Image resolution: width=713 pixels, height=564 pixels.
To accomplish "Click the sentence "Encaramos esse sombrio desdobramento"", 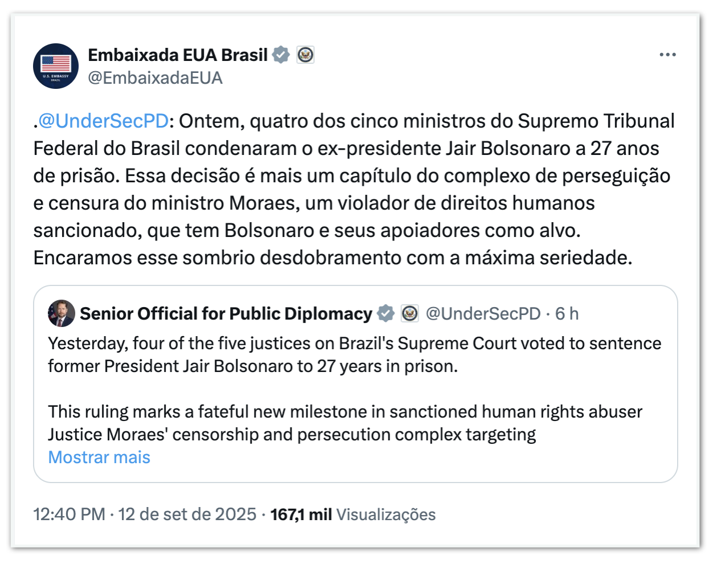I will point(333,258).
